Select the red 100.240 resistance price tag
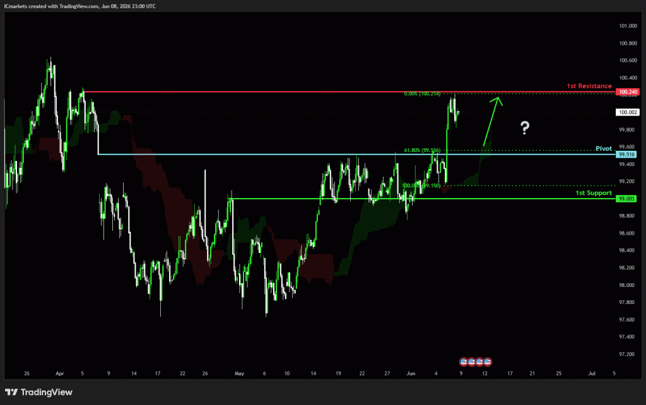The image size is (646, 405). click(628, 92)
